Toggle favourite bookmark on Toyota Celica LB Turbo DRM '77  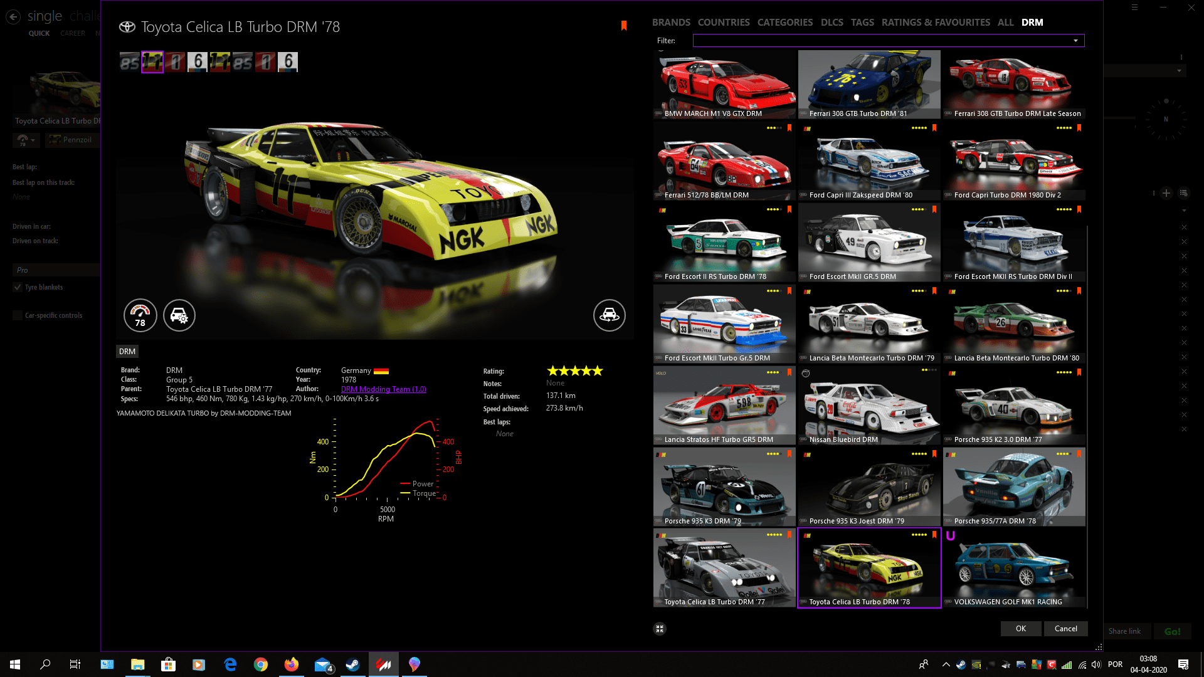[789, 535]
